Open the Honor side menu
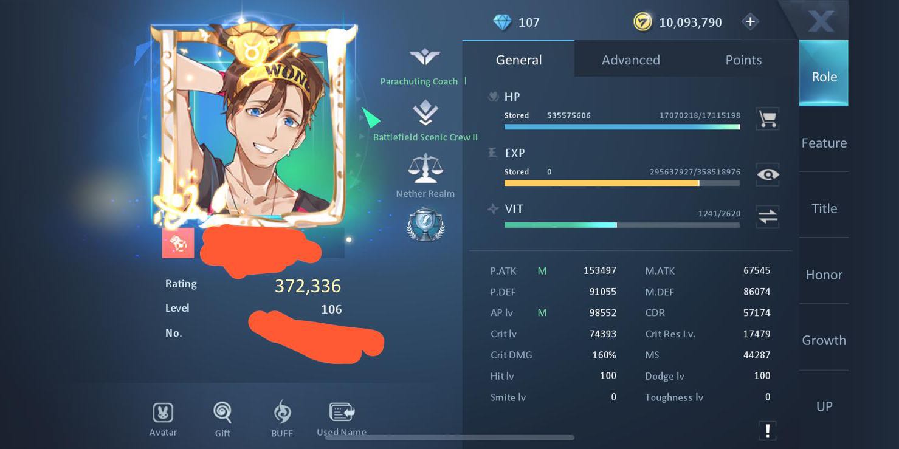The width and height of the screenshot is (899, 449). coord(824,275)
